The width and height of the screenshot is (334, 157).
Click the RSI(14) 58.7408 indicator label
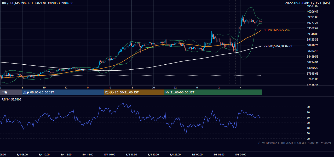pos(11,99)
